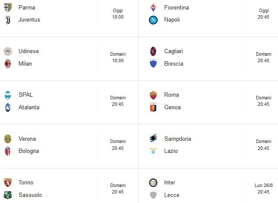
Task: Open Parma-Juventus kickoff time Oggi 18:00
Action: coord(118,14)
